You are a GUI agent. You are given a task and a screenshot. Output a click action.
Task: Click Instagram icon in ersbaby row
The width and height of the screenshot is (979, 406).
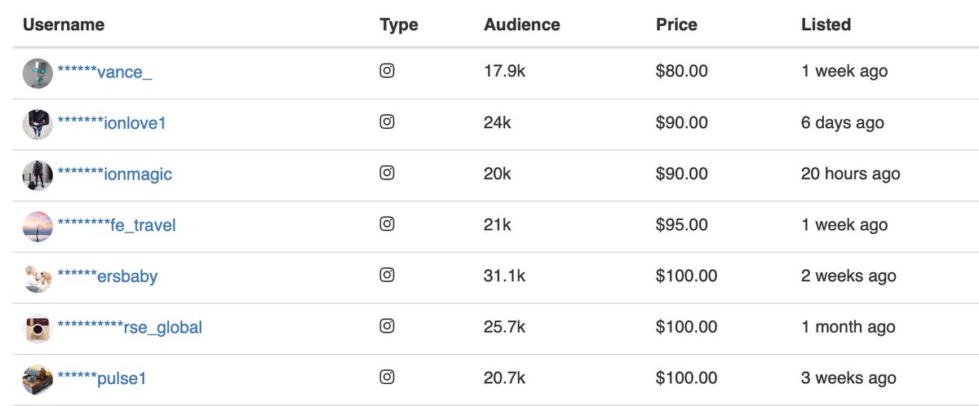[x=388, y=276]
